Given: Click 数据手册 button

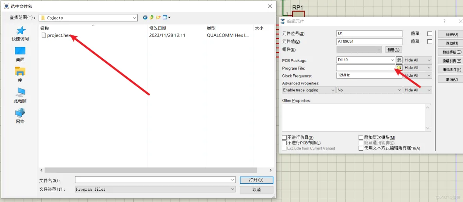Looking at the screenshot, I should pos(452,52).
